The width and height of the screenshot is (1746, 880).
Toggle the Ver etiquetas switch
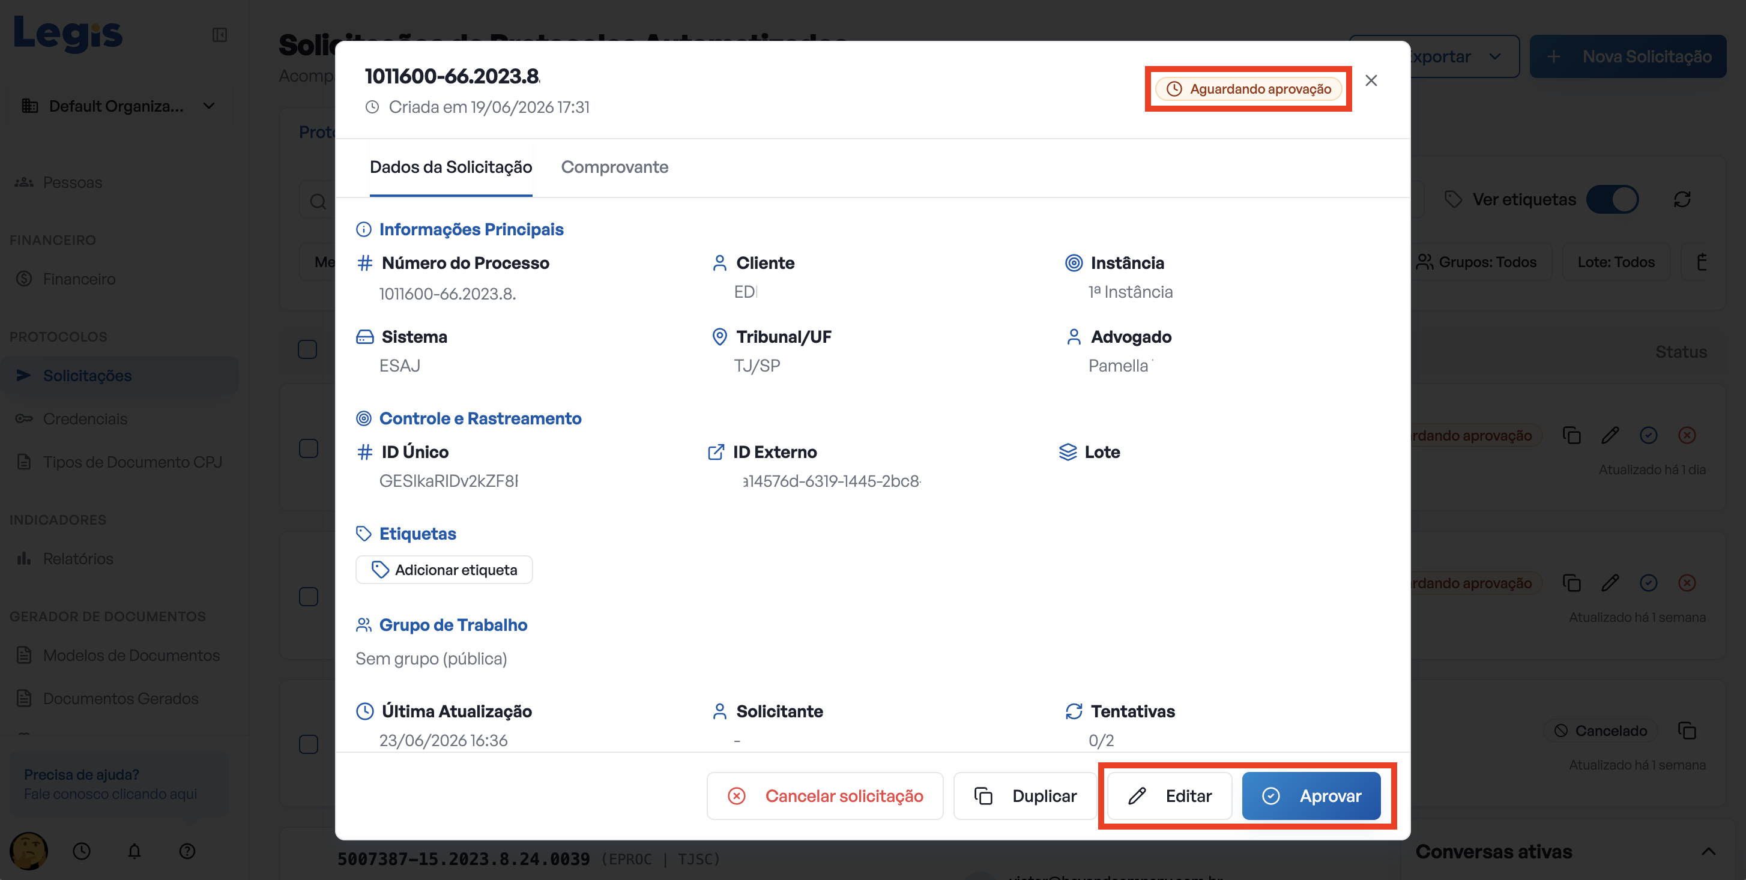click(x=1613, y=199)
